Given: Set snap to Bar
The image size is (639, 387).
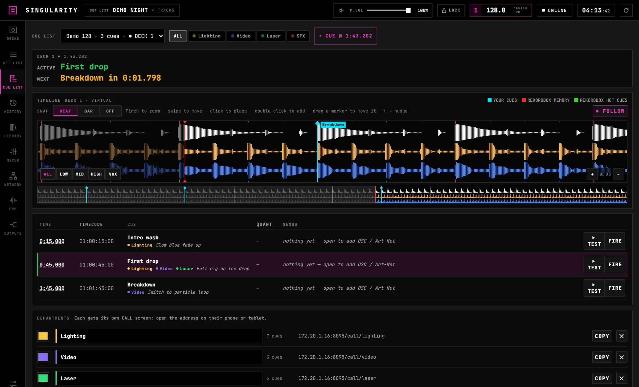Looking at the screenshot, I should pos(89,111).
